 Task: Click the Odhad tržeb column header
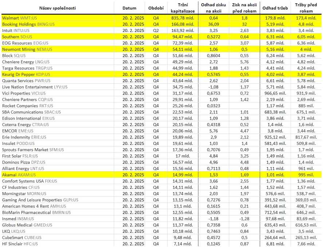pyautogui.click(x=275, y=8)
